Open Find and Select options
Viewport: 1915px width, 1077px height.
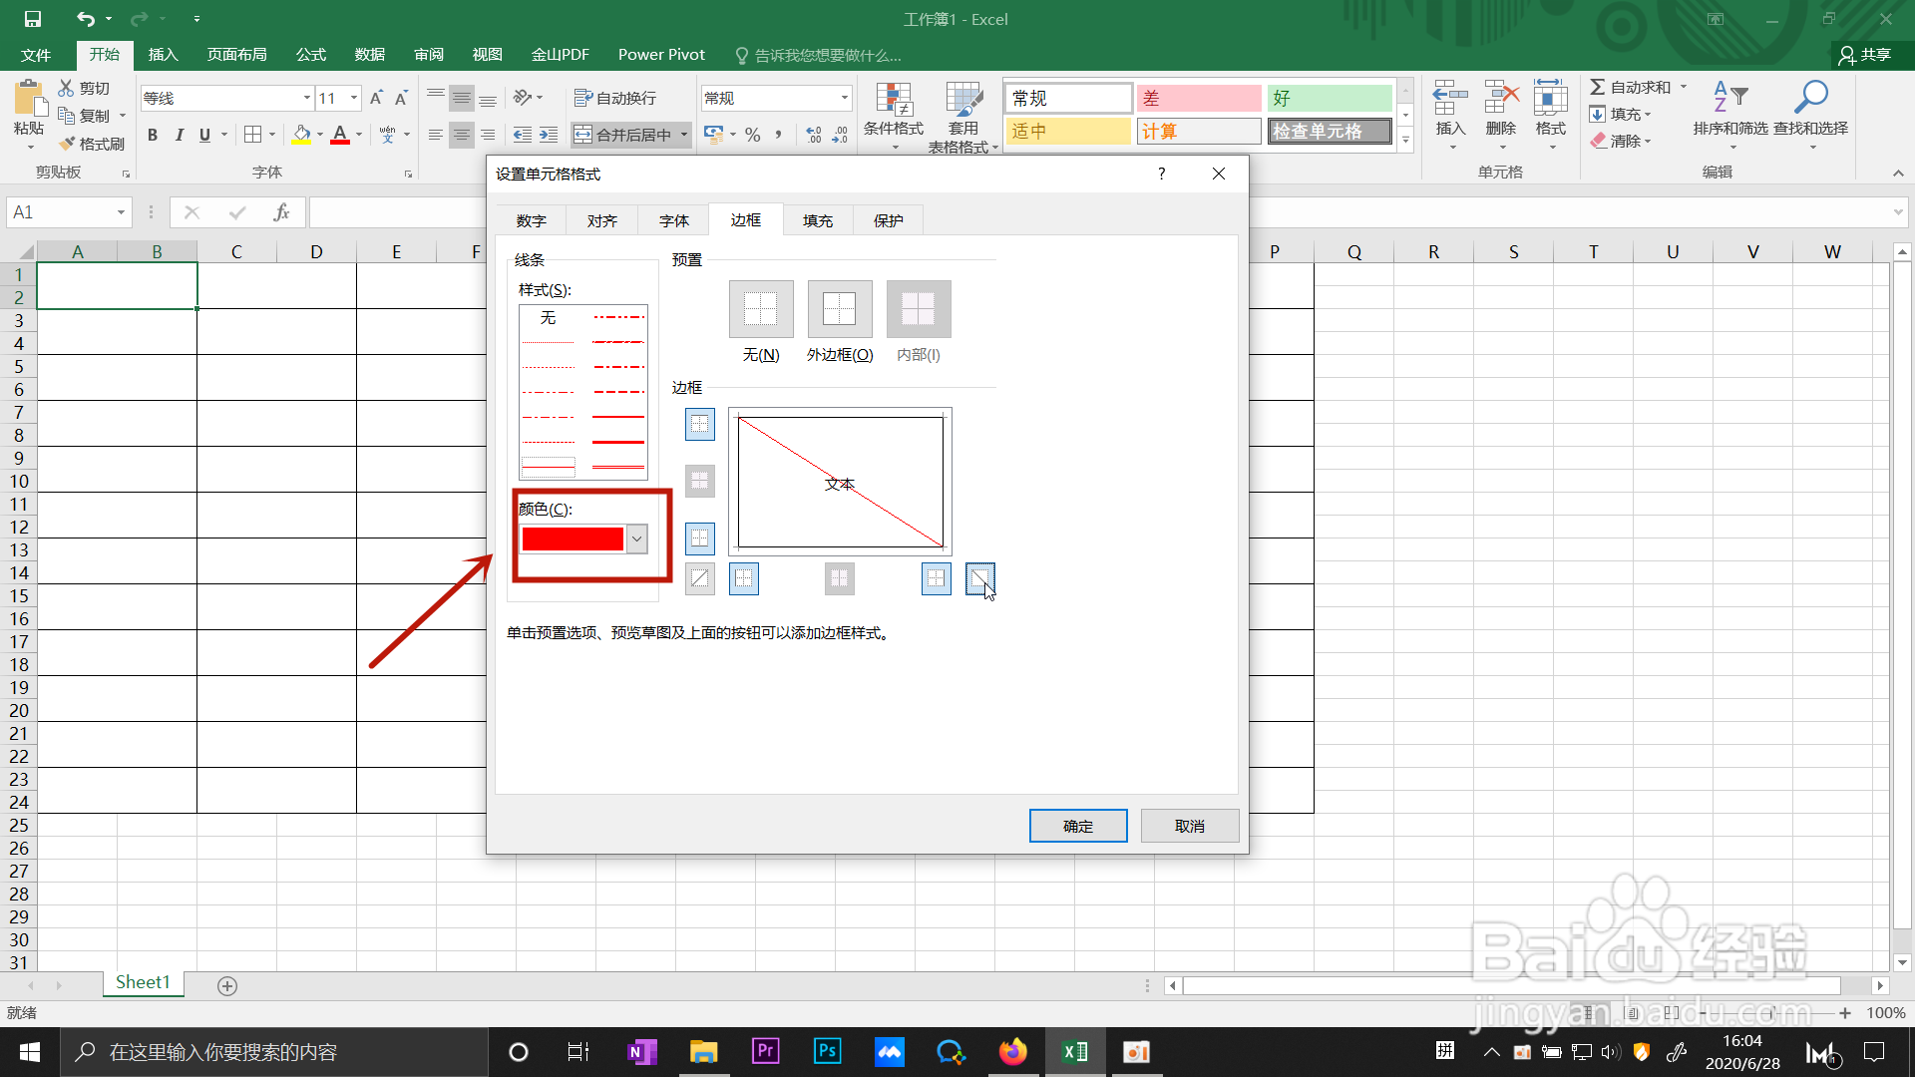point(1812,115)
